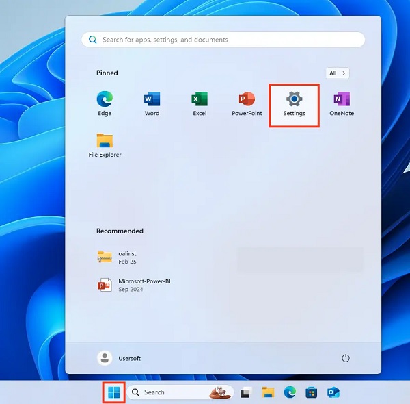Click the search highlight image in taskbar search
The width and height of the screenshot is (410, 404).
tap(220, 392)
